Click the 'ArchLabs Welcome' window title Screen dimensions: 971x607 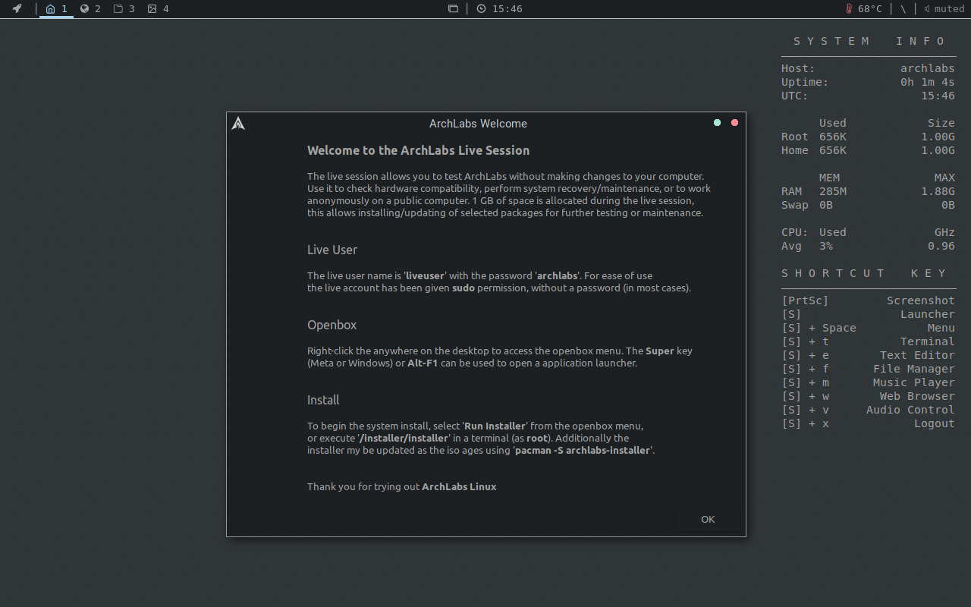click(x=478, y=124)
